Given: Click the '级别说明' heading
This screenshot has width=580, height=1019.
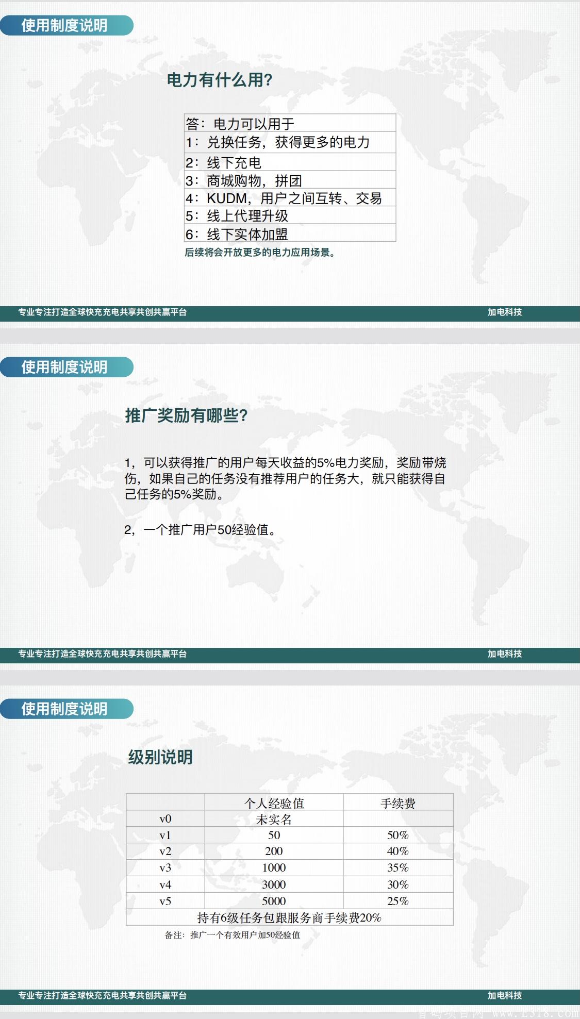Looking at the screenshot, I should point(160,757).
